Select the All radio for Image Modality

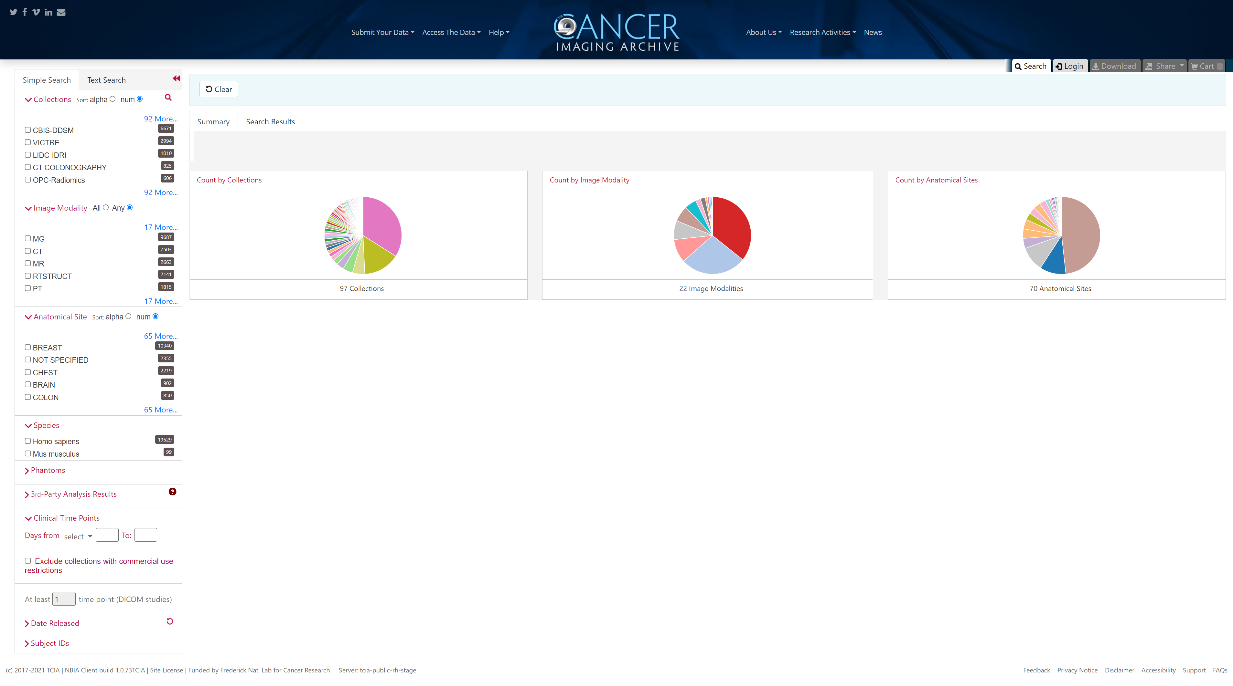coord(106,207)
